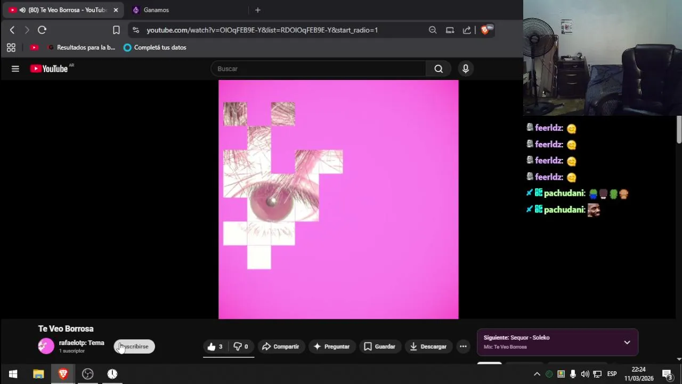Switch to Brave browser in taskbar

(63, 374)
